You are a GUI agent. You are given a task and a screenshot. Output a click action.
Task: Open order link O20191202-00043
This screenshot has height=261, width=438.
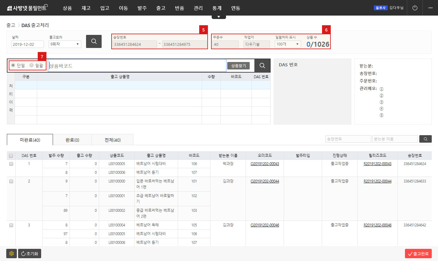[264, 163]
